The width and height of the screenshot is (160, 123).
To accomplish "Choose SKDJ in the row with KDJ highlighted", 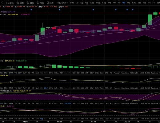I will tap(97, 119).
